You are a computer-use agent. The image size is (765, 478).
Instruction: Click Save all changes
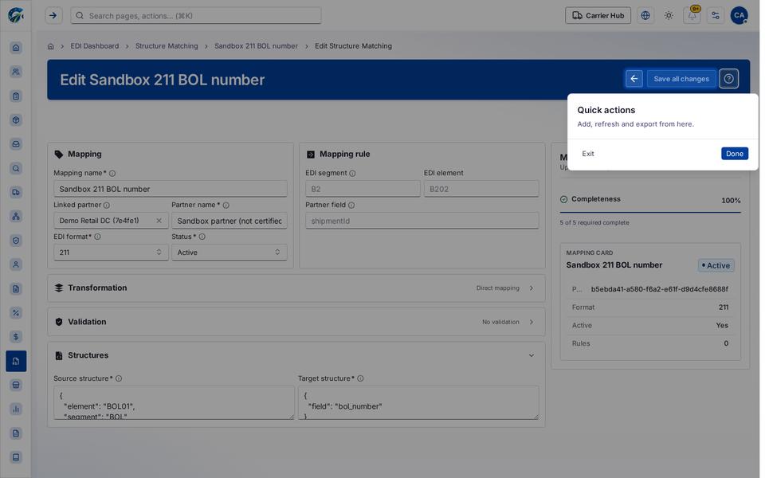click(x=681, y=79)
